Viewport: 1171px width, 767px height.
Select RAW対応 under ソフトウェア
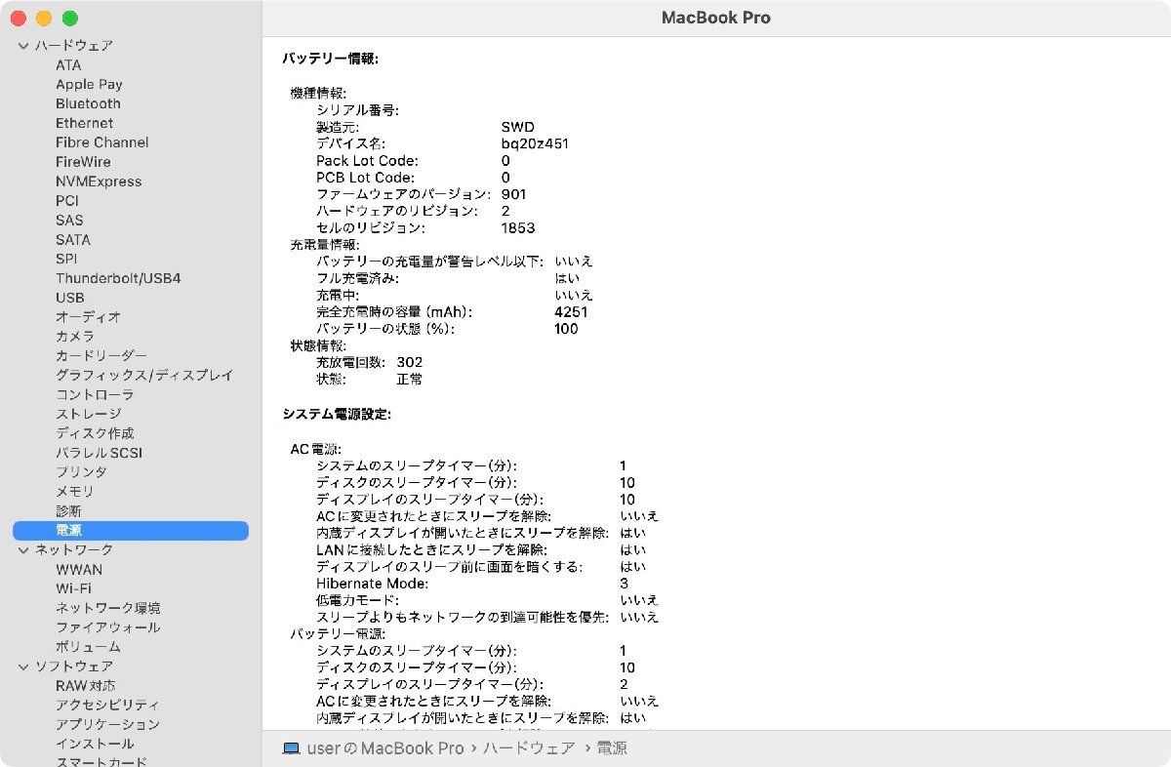[x=85, y=686]
